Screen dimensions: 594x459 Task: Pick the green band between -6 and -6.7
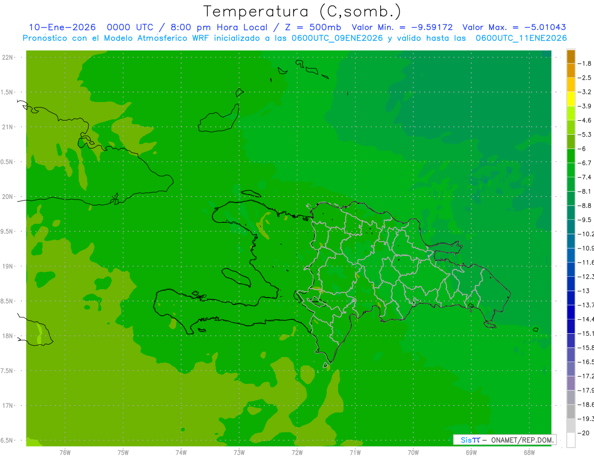tap(571, 156)
